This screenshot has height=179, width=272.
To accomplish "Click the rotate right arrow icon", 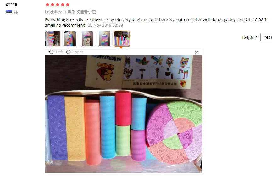I will coord(69,52).
